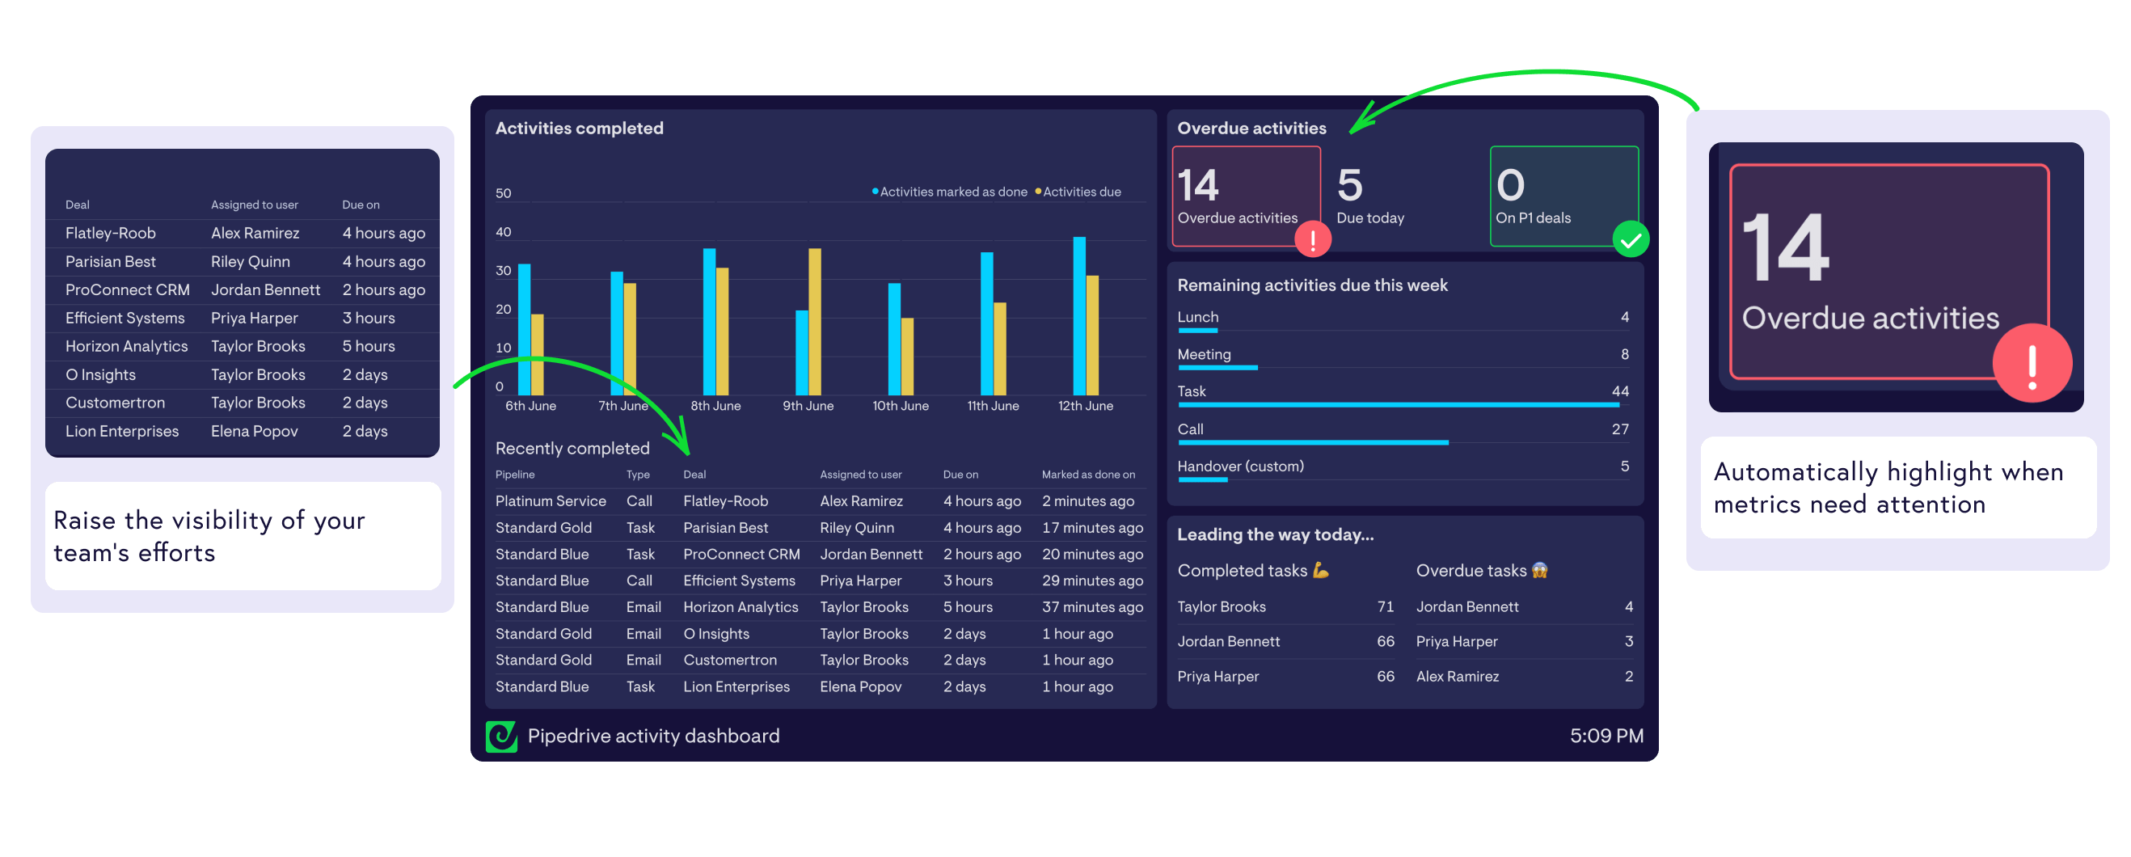Click the Leading the way today heading

[x=1275, y=536]
